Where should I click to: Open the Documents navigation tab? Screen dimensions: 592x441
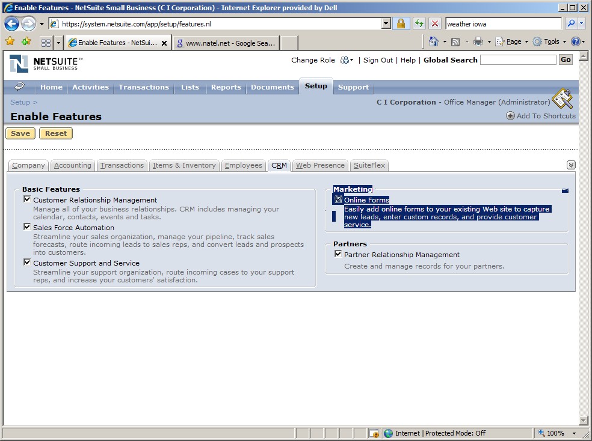(273, 87)
